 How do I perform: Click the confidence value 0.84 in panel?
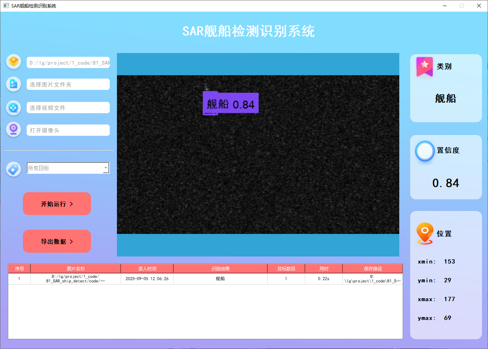click(x=446, y=183)
